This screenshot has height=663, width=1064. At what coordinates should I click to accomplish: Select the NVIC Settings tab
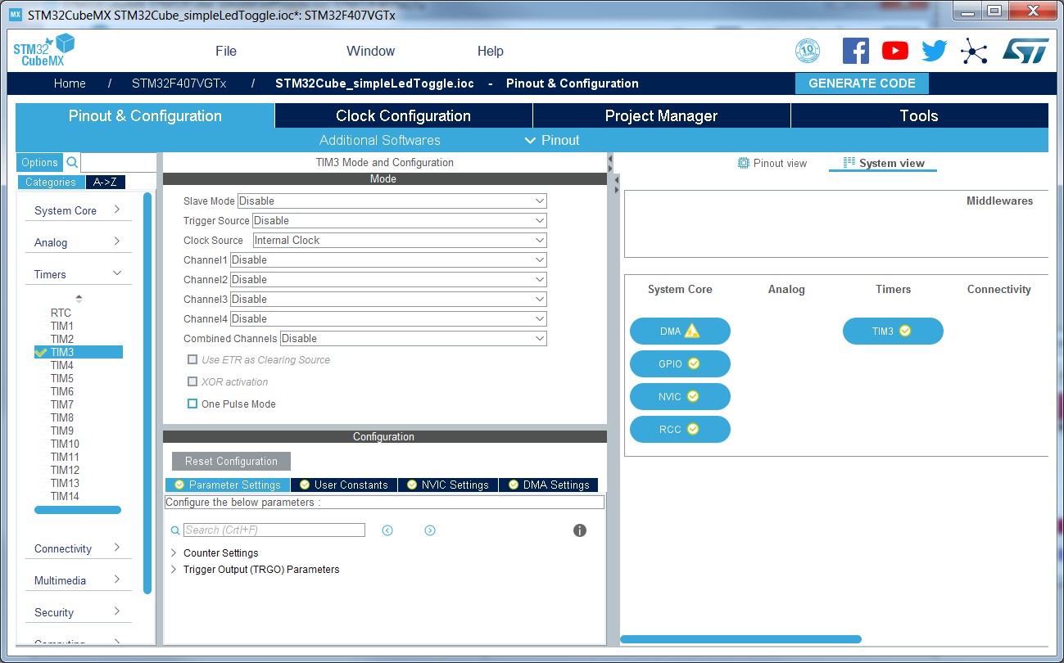point(448,485)
